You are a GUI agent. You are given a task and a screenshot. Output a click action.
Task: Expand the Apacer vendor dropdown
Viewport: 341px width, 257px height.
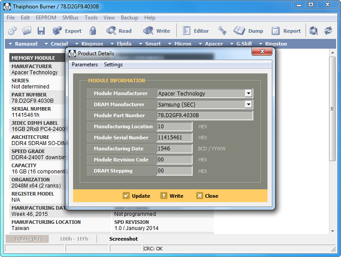(x=211, y=44)
